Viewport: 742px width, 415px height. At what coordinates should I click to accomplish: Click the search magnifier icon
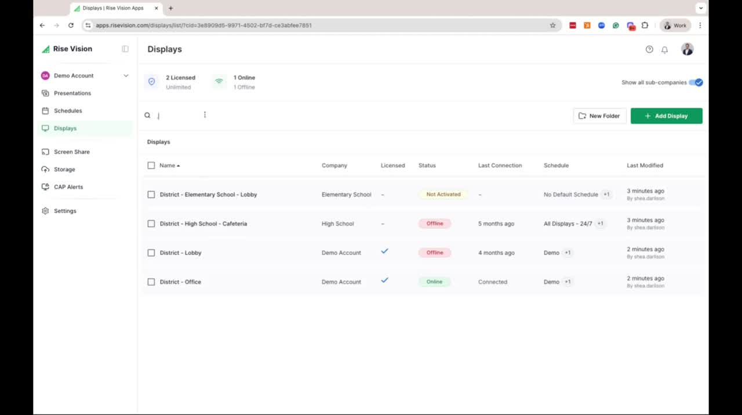[x=147, y=115]
